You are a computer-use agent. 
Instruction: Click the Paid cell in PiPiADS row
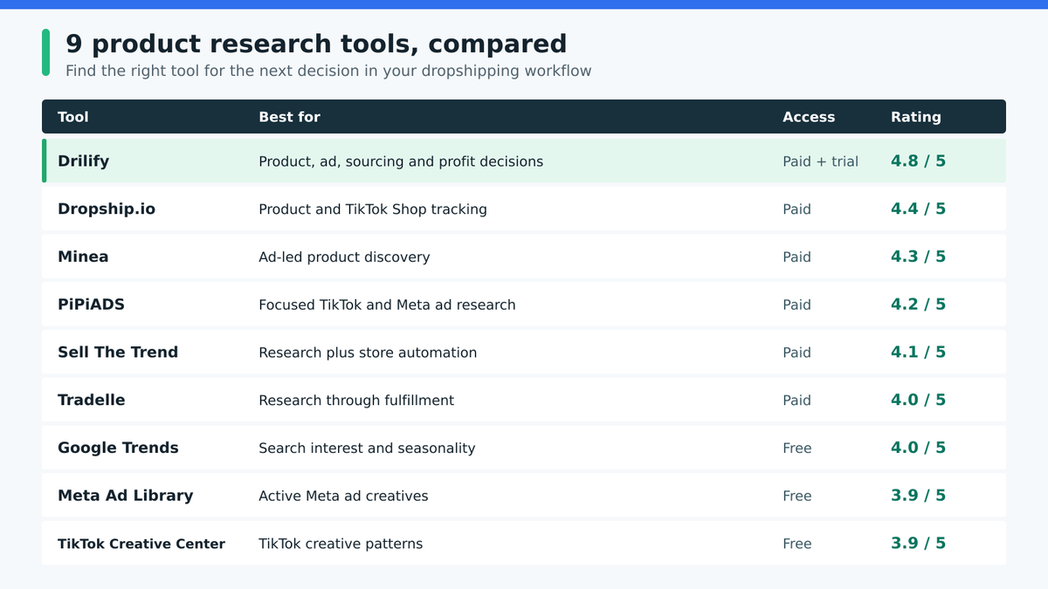coord(796,305)
